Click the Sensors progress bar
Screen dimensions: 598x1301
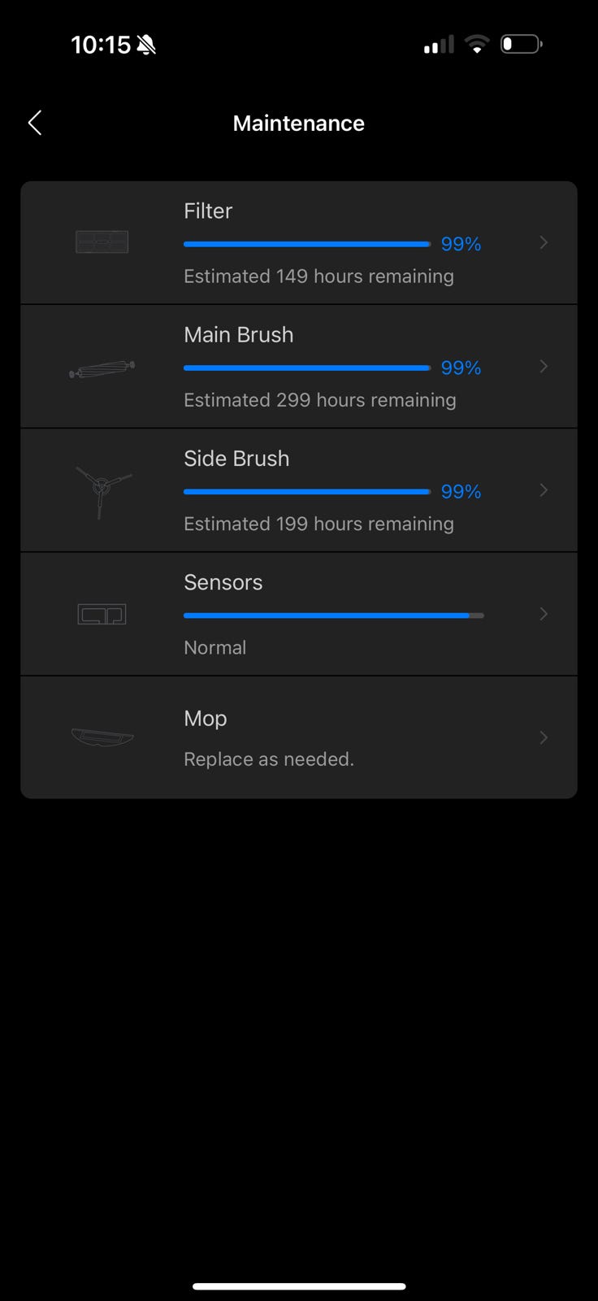coord(333,616)
